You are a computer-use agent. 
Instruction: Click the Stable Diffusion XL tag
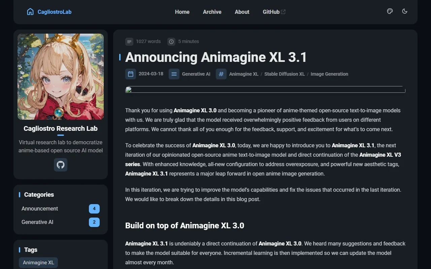(285, 74)
